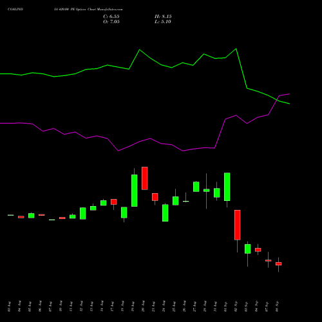Click the '19 Aug' date axis label
Image resolution: width=322 pixels, height=322 pixels.
(133, 307)
